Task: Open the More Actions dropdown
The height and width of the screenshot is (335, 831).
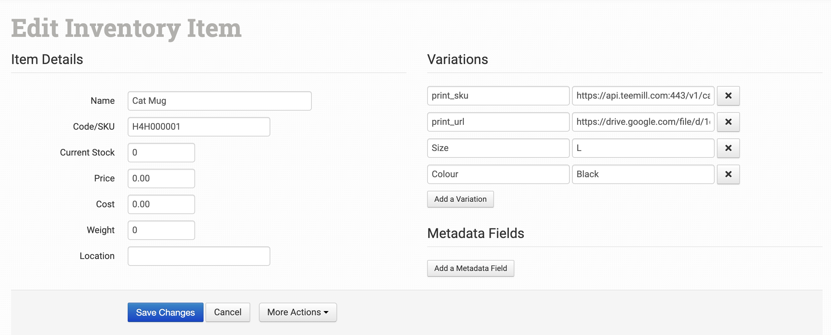Action: pyautogui.click(x=298, y=312)
